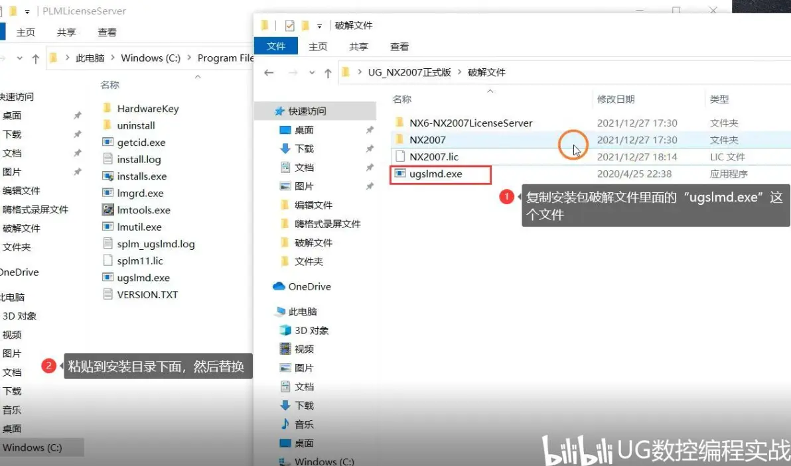Go up one level in 破解文件 window
This screenshot has height=466, width=791.
coord(328,73)
